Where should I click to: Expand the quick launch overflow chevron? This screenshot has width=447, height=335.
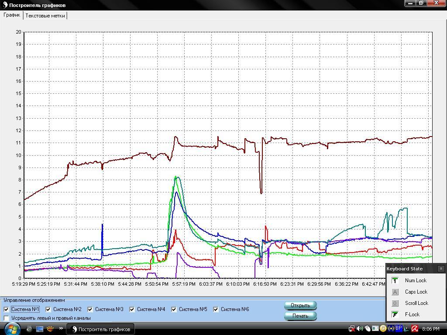tap(61, 329)
